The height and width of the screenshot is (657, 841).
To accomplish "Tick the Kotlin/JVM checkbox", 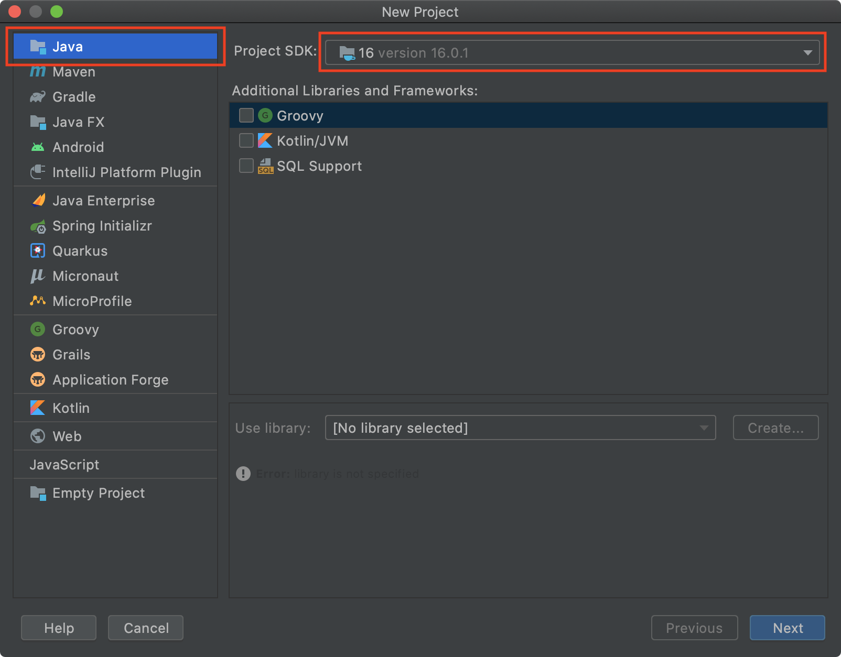I will 246,140.
